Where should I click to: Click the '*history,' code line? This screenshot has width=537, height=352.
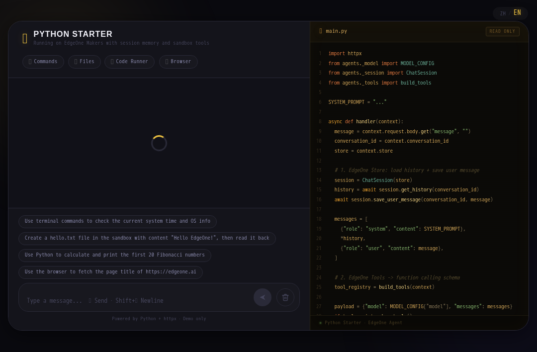click(x=353, y=238)
